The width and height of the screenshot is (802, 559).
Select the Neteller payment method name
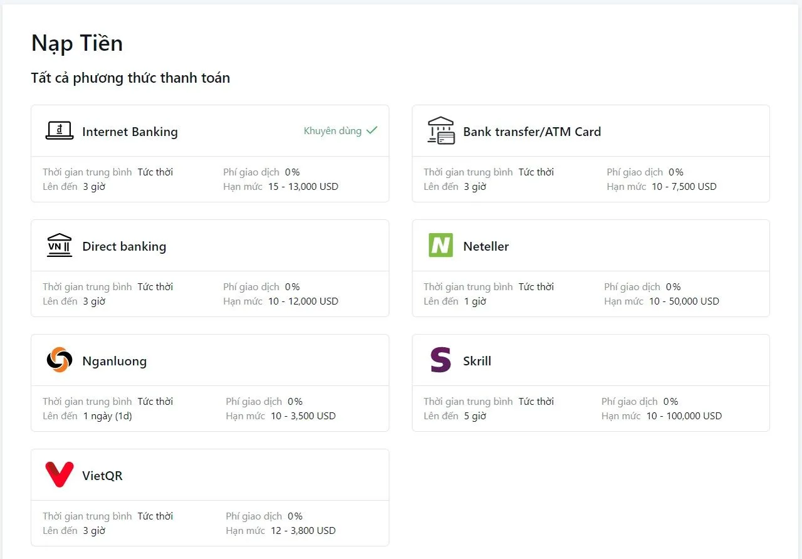tap(486, 246)
